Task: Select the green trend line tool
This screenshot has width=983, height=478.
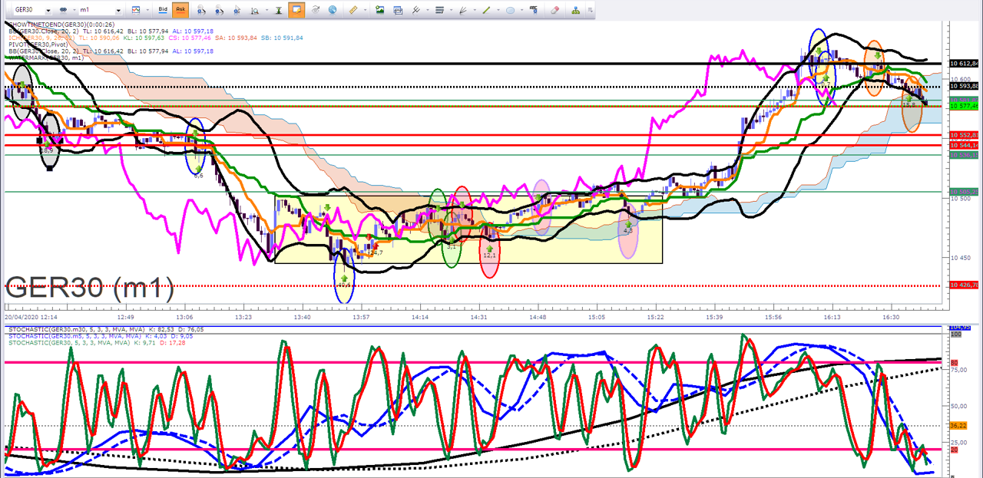Action: click(486, 10)
